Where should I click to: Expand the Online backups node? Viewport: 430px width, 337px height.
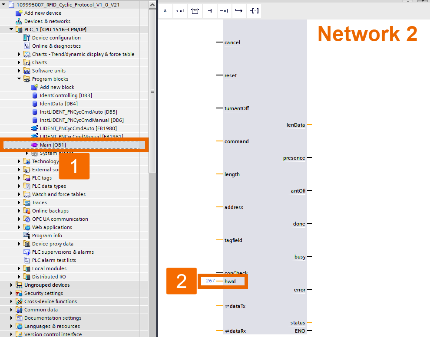click(x=19, y=211)
